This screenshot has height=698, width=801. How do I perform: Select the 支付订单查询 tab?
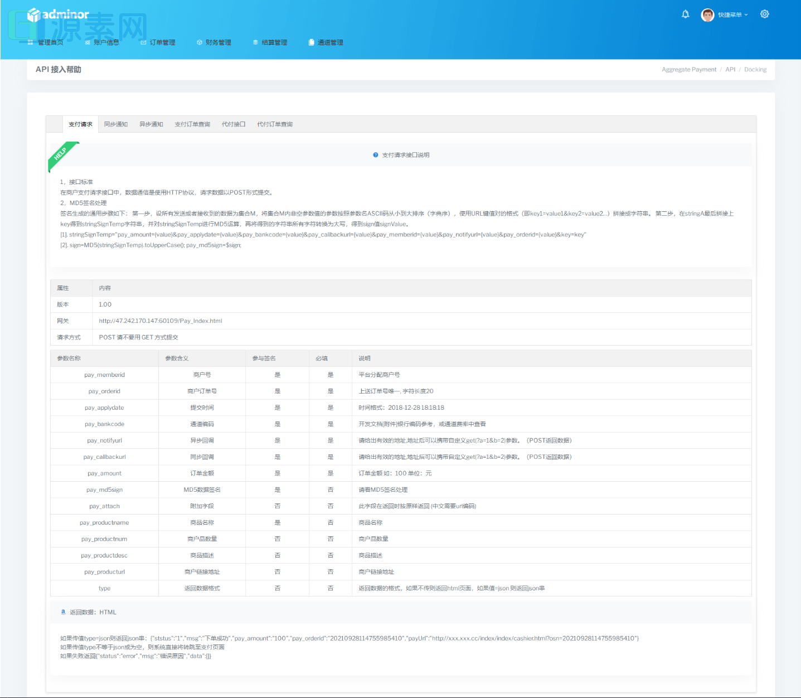pyautogui.click(x=192, y=124)
